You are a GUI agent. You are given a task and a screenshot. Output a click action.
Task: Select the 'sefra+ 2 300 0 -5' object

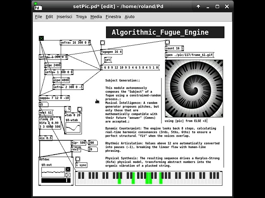click(x=68, y=87)
